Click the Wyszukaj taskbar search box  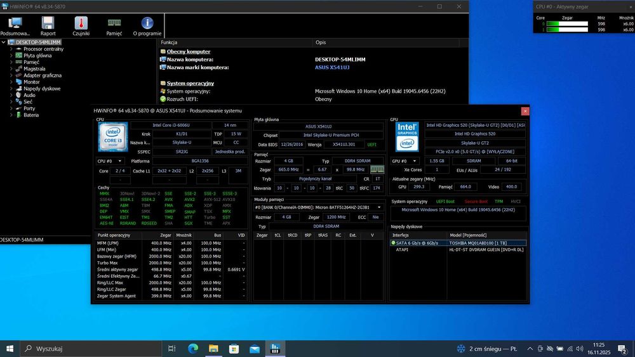pos(91,349)
